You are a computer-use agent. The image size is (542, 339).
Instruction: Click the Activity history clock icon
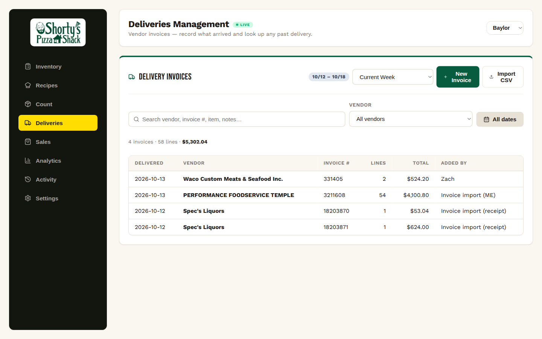tap(28, 179)
